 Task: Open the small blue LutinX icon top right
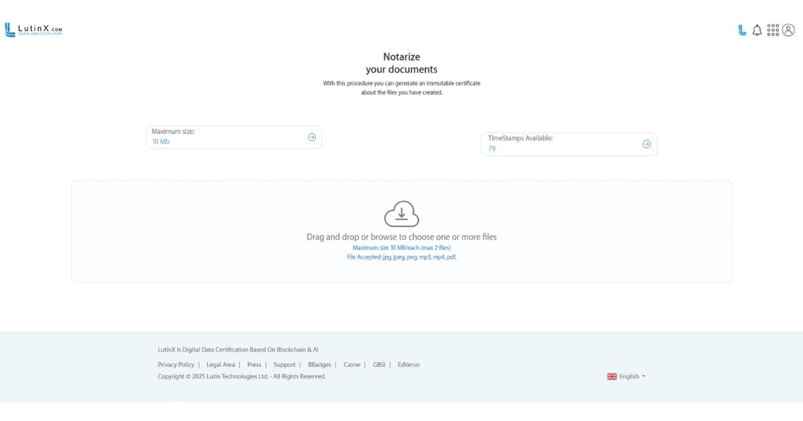tap(742, 30)
